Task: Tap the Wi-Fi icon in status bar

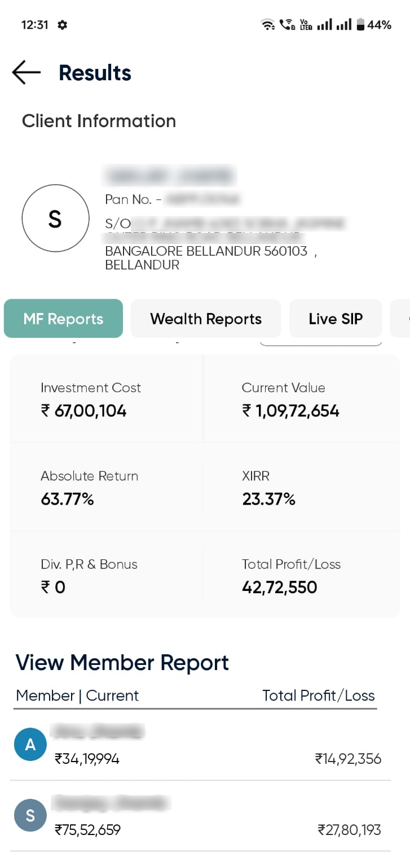Action: (267, 25)
